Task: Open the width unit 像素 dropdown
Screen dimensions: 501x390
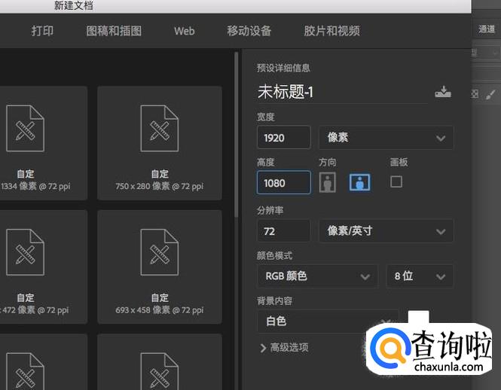Action: tap(386, 138)
